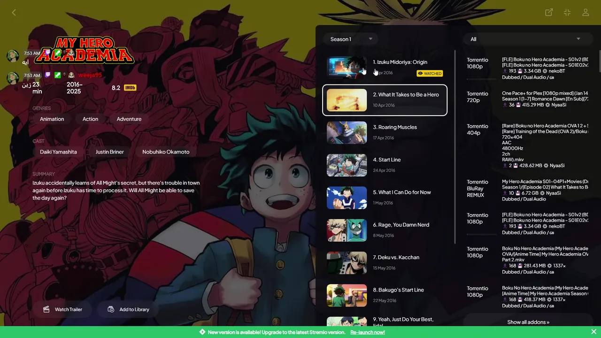601x338 pixels.
Task: Dismiss the new version banner with X
Action: pos(593,332)
